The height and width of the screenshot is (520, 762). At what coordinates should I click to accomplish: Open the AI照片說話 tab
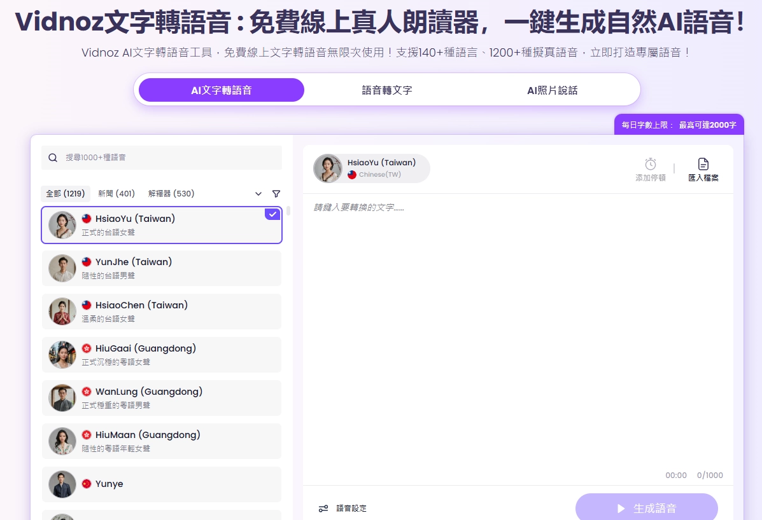(x=553, y=90)
